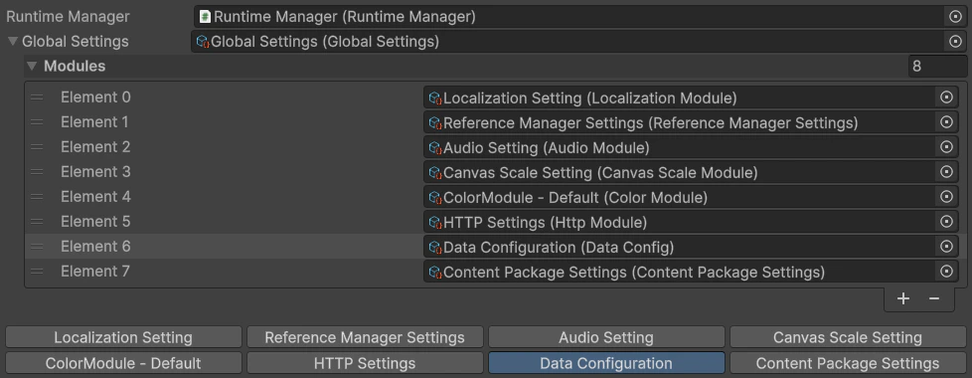
Task: Open the Localization Setting button
Action: (123, 337)
